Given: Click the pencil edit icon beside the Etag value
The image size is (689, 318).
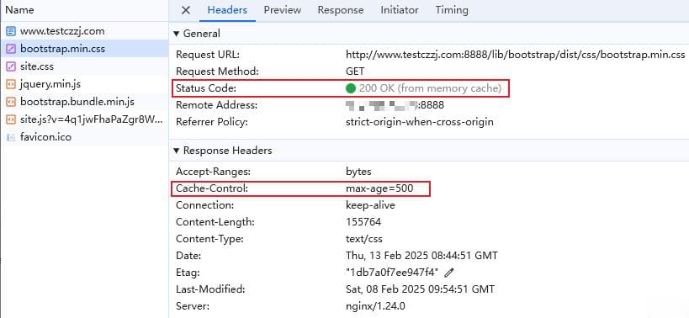Looking at the screenshot, I should coord(448,273).
